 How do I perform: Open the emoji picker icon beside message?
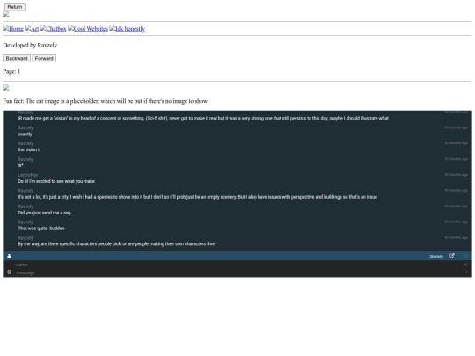10,272
